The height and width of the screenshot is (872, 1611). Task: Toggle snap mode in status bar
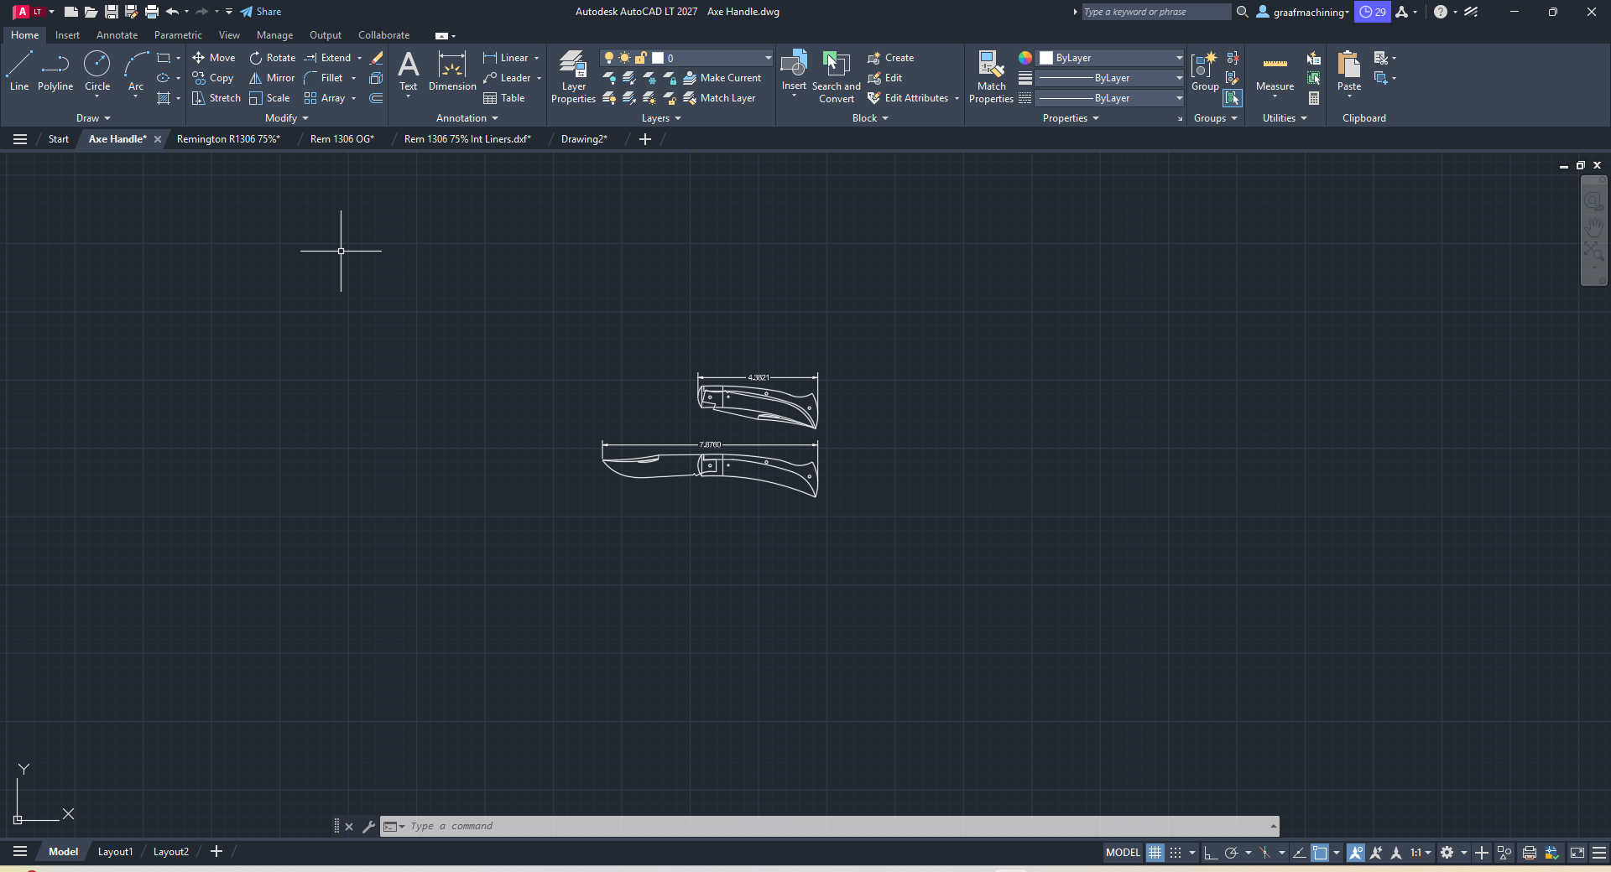coord(1176,853)
